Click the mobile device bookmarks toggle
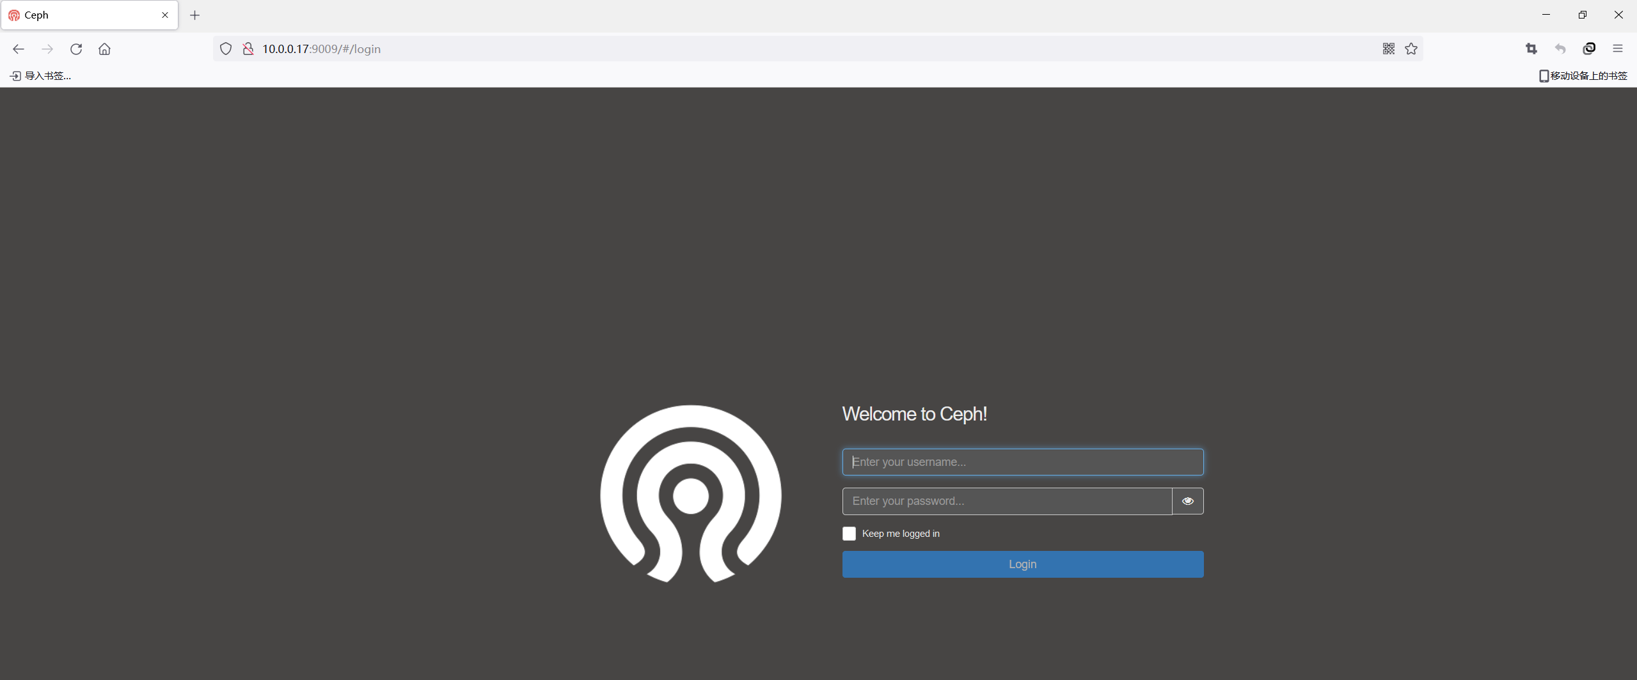The width and height of the screenshot is (1637, 680). 1583,75
